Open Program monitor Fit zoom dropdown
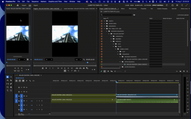 (x=49, y=60)
